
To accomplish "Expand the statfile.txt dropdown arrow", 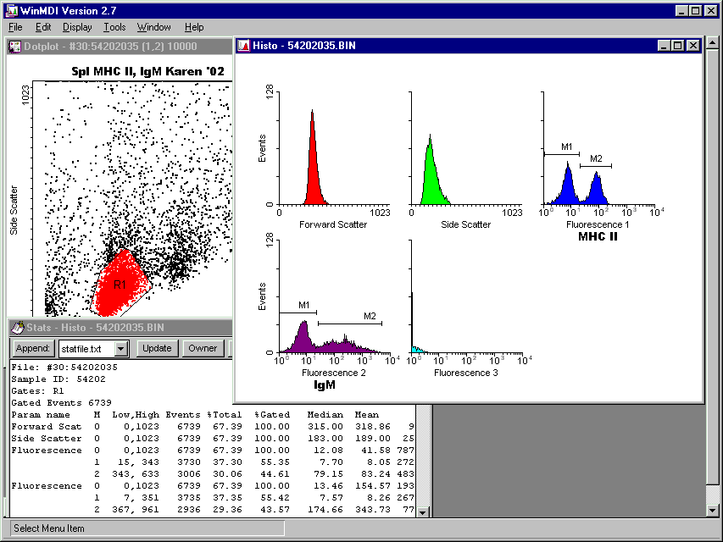I will point(121,348).
